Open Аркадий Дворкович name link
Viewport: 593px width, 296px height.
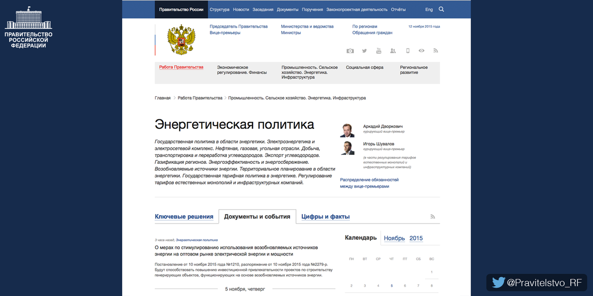pyautogui.click(x=383, y=126)
